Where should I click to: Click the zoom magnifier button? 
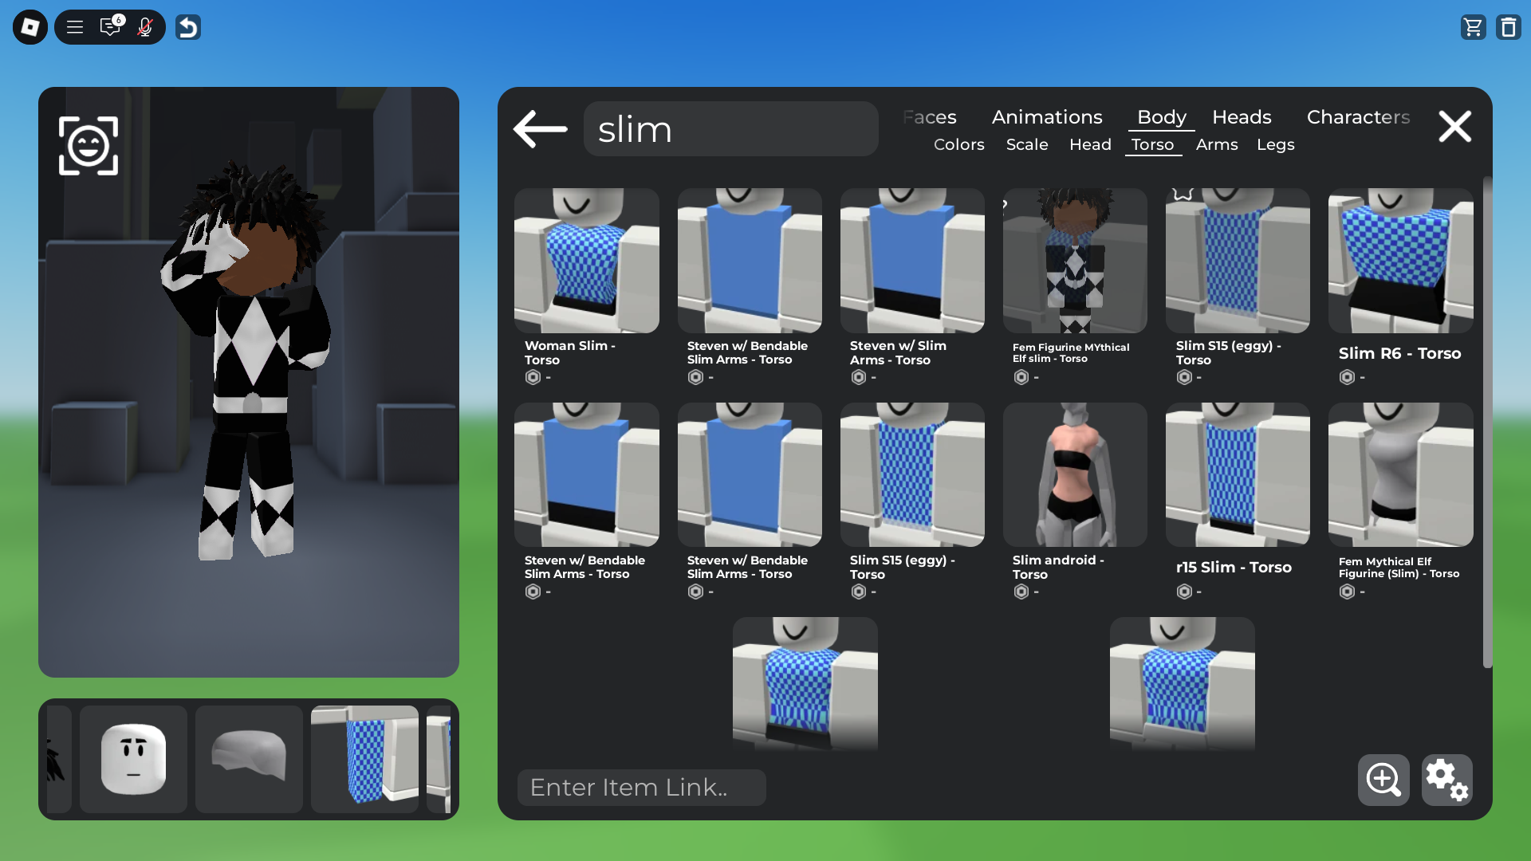[x=1383, y=780]
